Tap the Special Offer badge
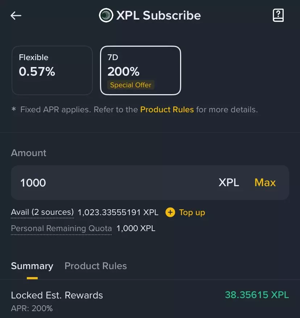This screenshot has height=318, width=300. (130, 85)
